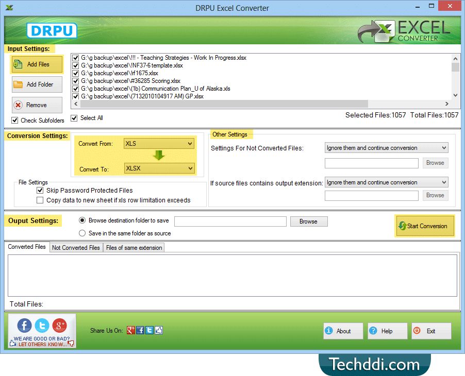Screen dimensions: 465x376
Task: Click the About button
Action: coord(343,331)
